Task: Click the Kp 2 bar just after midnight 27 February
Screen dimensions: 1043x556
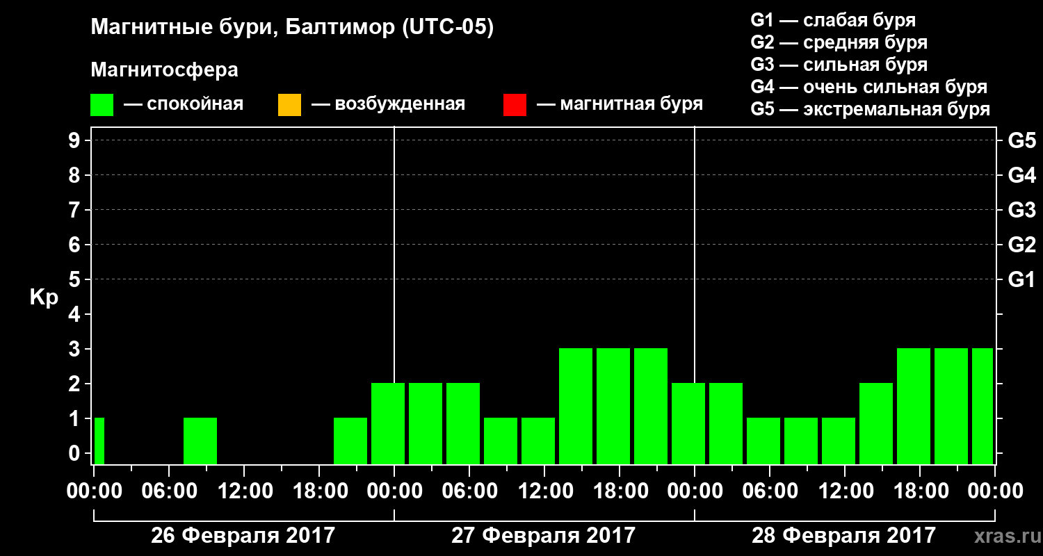Action: click(x=426, y=423)
